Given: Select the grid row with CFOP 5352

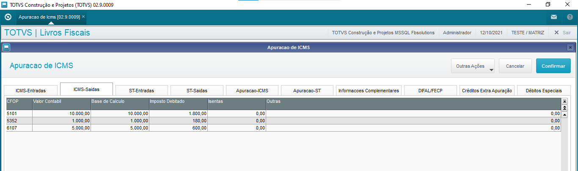Looking at the screenshot, I should pos(19,121).
